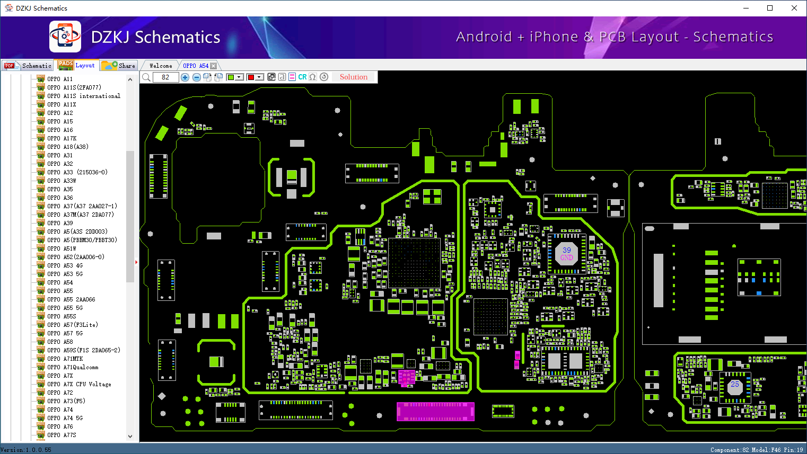Open OPPO A37M(A37 2DA077) layout entry

coord(81,215)
